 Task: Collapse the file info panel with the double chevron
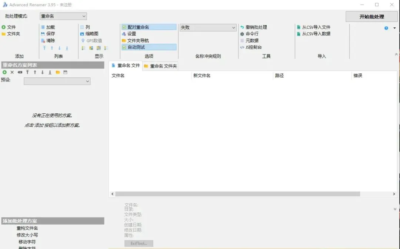tap(395, 209)
